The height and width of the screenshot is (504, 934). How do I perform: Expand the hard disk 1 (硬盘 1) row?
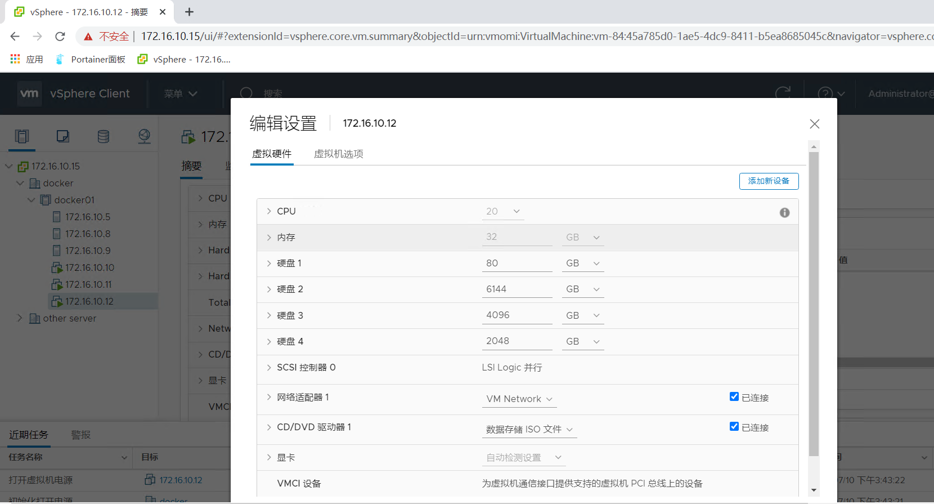(269, 264)
